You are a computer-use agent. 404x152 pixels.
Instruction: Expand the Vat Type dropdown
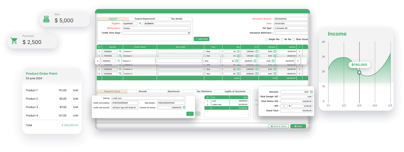[291, 28]
